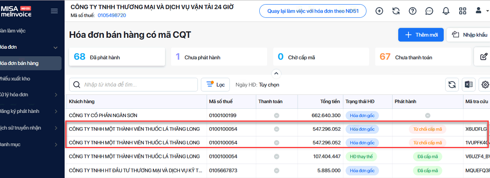This screenshot has height=178, width=490.
Task: Click Đã cấp mã badge for MQUEFQ3
Action: pos(428,170)
